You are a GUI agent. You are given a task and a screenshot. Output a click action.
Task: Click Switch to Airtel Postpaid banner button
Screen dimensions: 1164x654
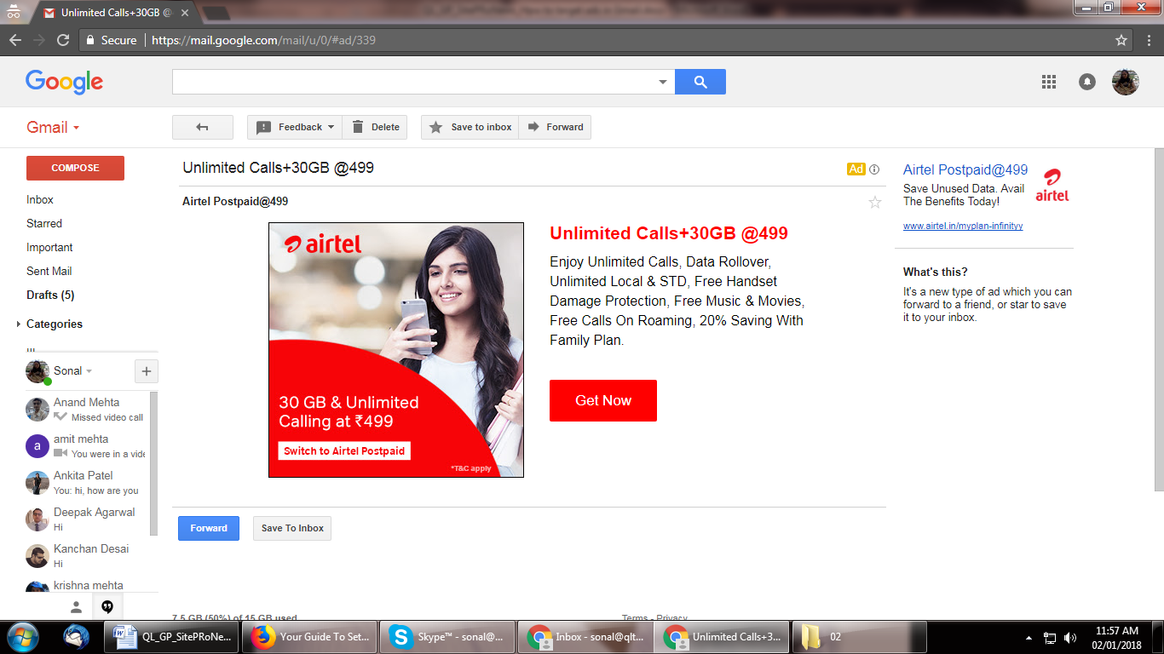pos(344,450)
